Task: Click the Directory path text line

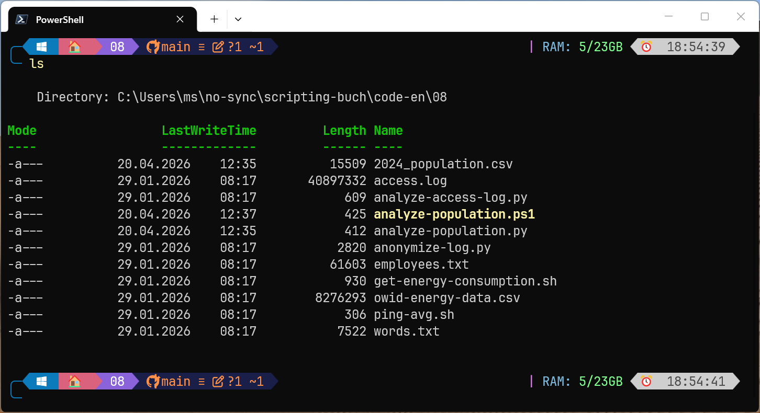Action: [x=241, y=97]
